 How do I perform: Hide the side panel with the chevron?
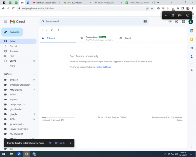(x=192, y=146)
